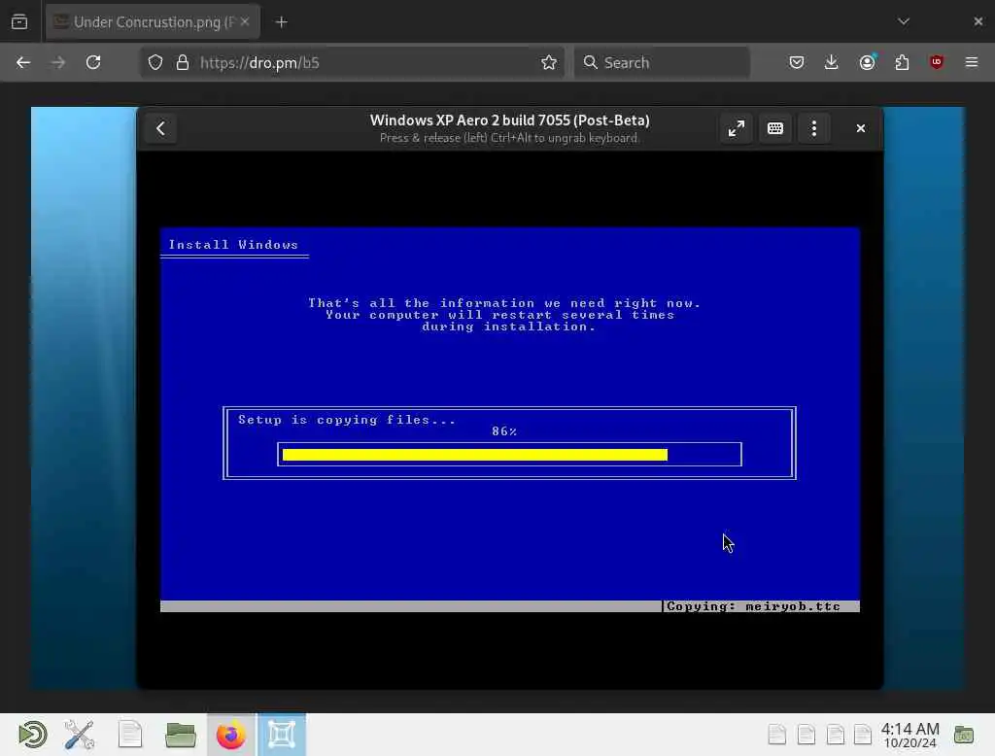Open the Firefox View icon

point(19,21)
